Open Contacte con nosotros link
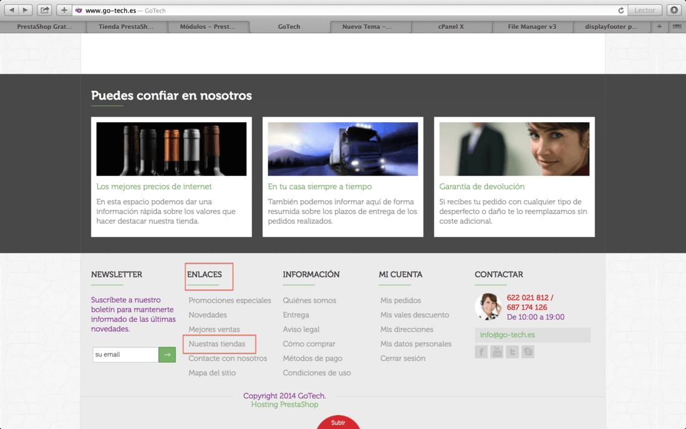This screenshot has height=429, width=686. 228,358
